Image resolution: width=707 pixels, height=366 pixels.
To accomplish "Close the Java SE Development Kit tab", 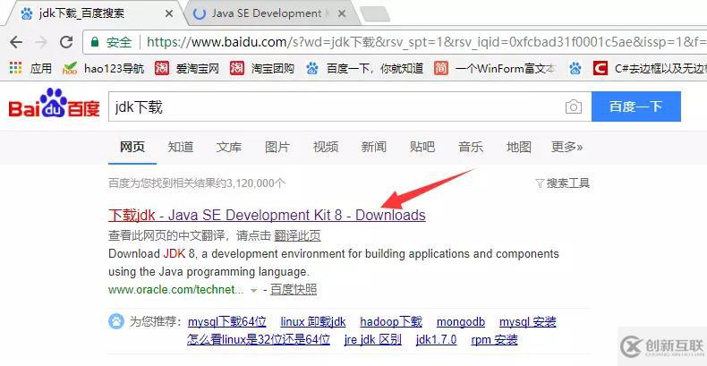I will click(342, 14).
